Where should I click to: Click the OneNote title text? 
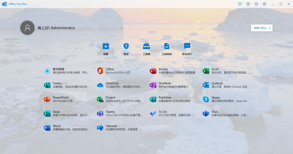tap(165, 83)
